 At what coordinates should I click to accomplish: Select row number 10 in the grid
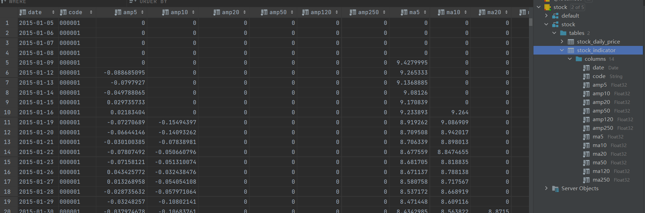(7, 113)
